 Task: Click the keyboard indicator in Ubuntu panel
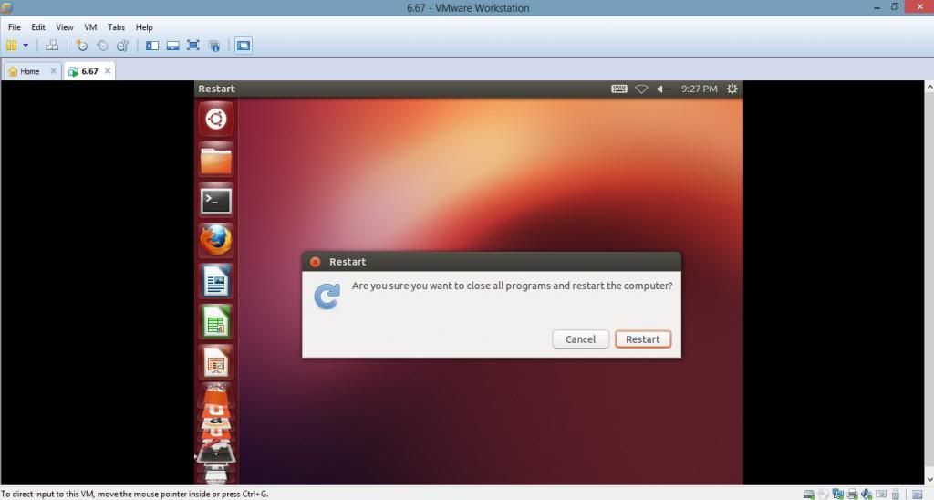619,89
